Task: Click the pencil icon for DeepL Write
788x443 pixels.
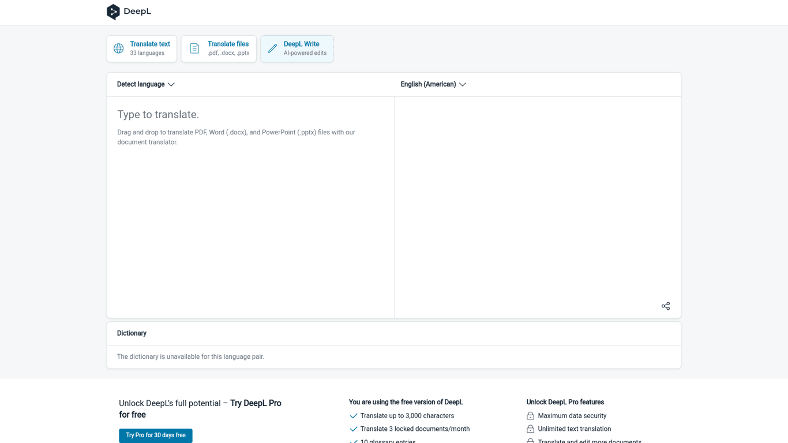Action: (272, 48)
